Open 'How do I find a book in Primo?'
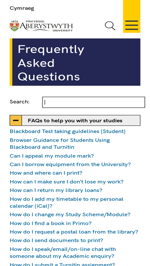The width and height of the screenshot is (150, 266). pyautogui.click(x=50, y=223)
